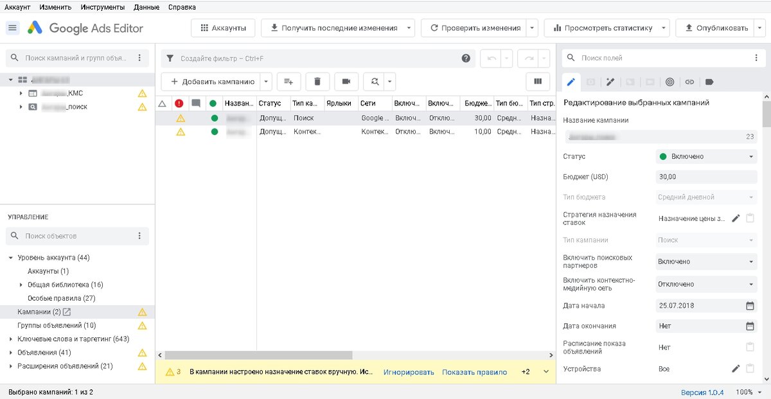Open object search options three dots
The height and width of the screenshot is (399, 771).
click(x=139, y=236)
